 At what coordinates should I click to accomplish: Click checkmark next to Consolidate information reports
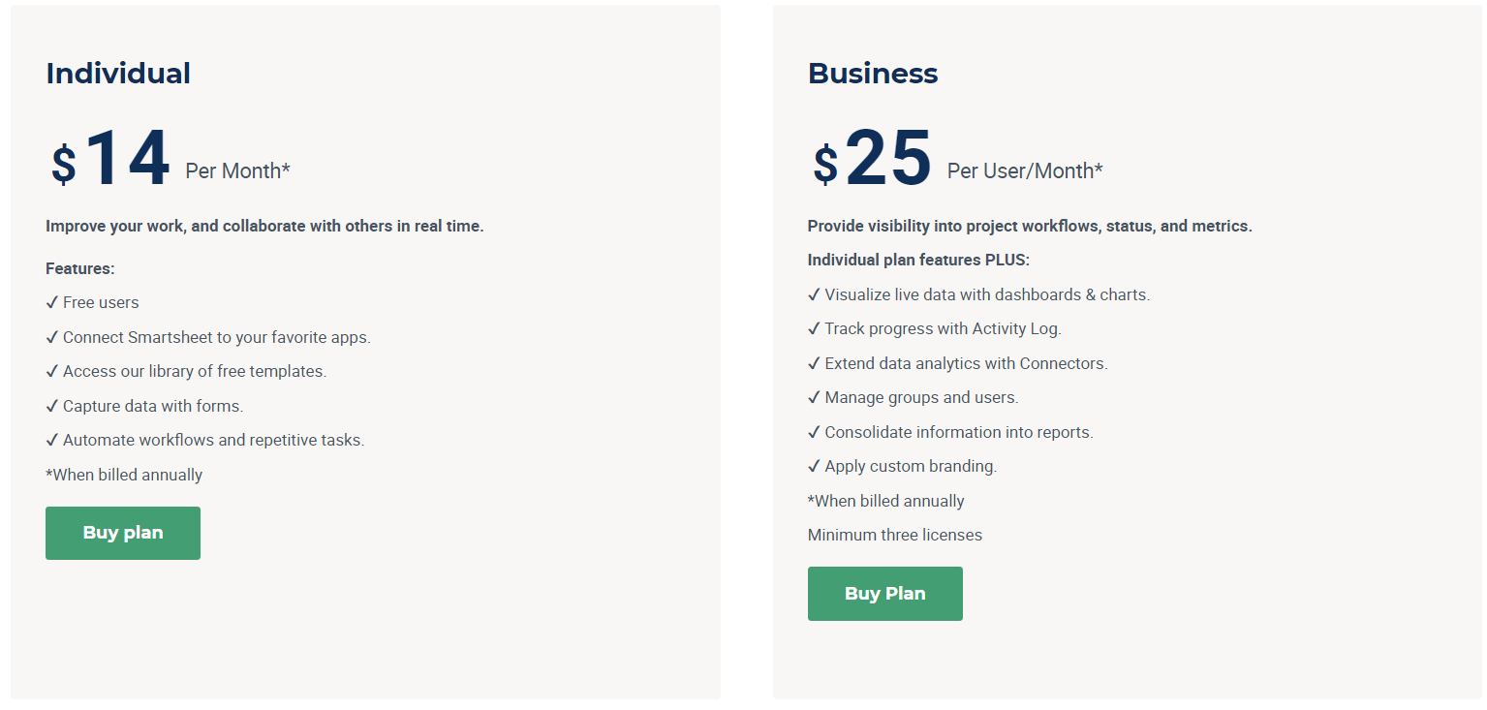click(814, 432)
